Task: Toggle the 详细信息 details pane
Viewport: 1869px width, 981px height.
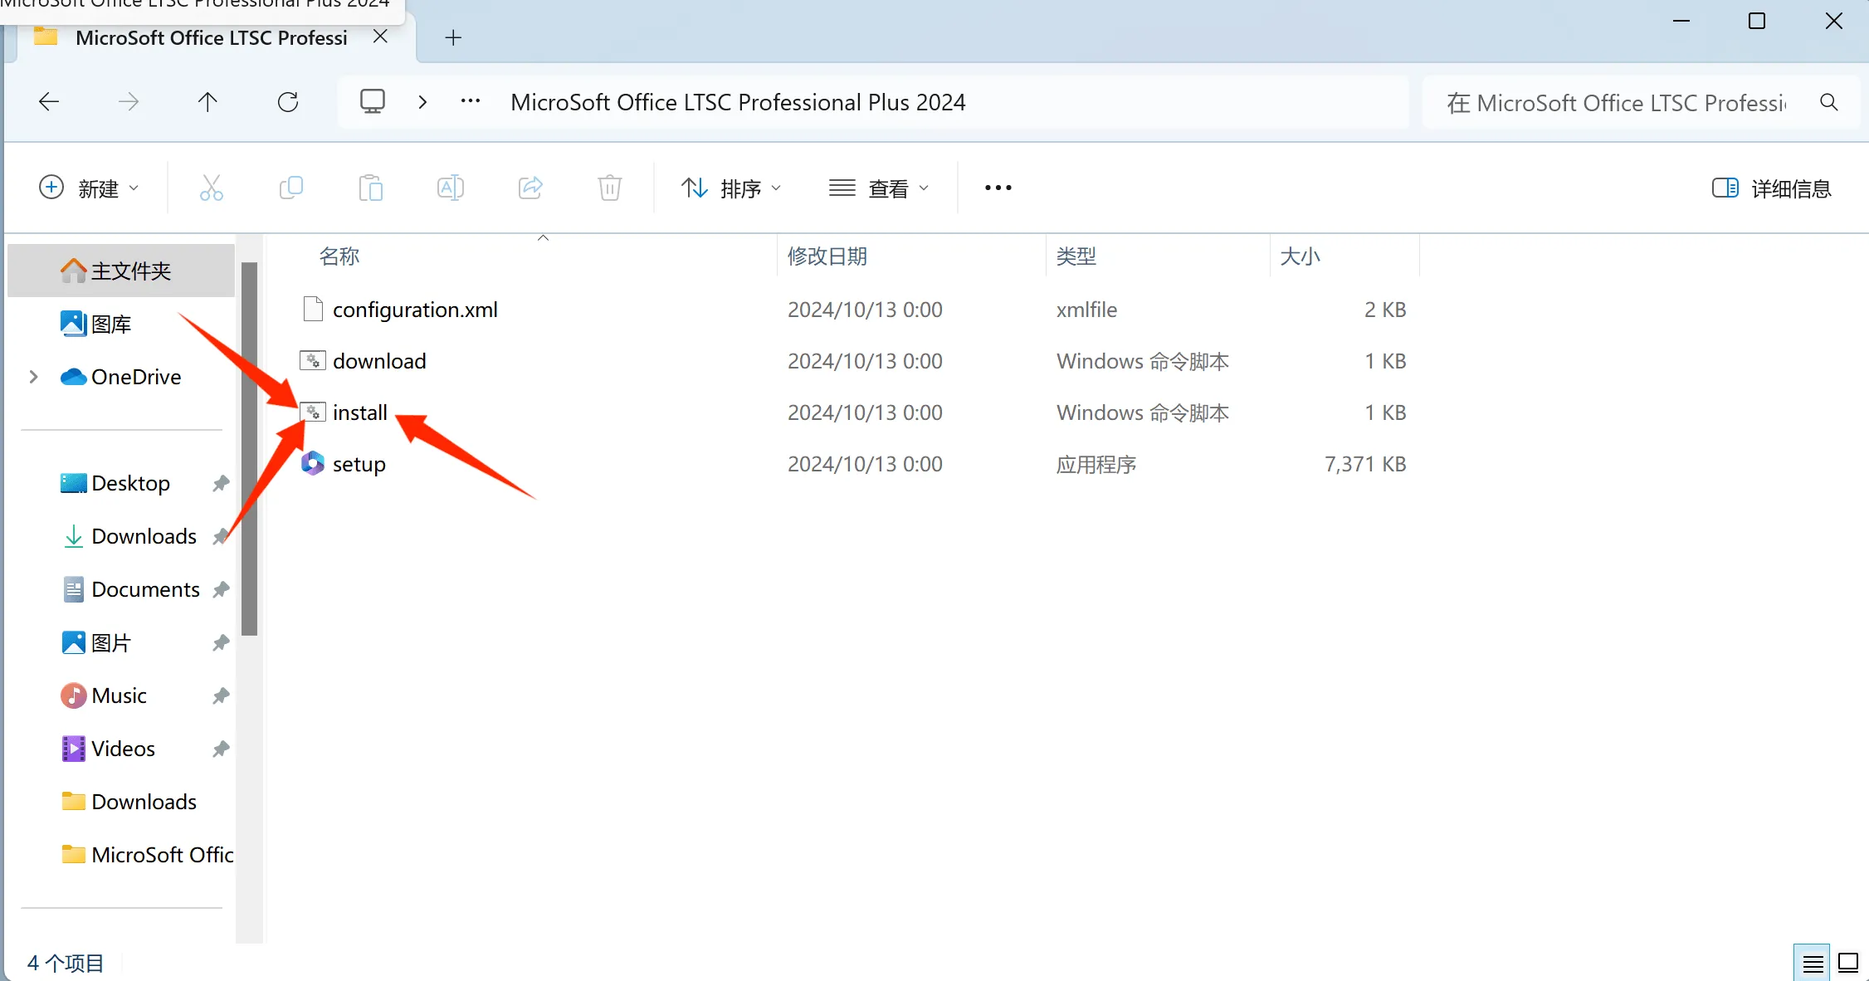Action: (1771, 188)
